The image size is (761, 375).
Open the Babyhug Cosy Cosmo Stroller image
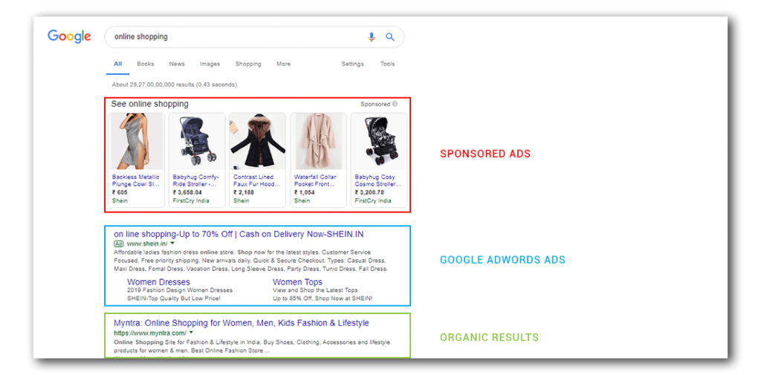pos(379,142)
